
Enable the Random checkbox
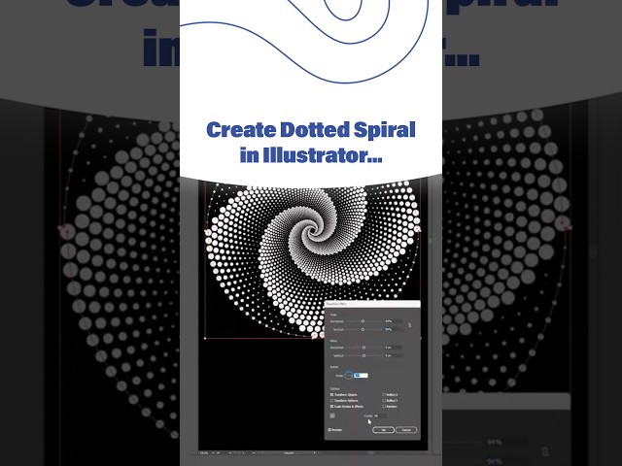(x=384, y=407)
